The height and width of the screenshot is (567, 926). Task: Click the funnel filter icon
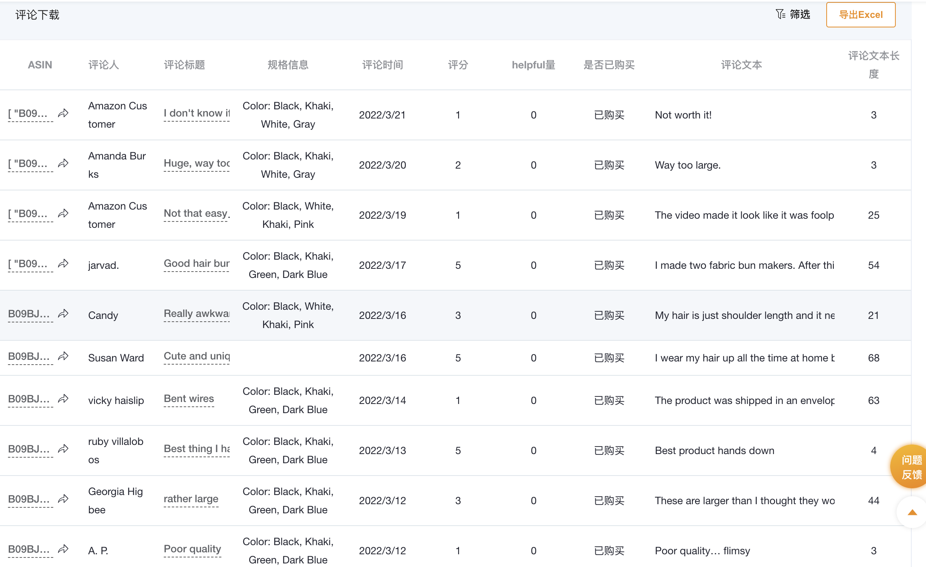pos(780,14)
